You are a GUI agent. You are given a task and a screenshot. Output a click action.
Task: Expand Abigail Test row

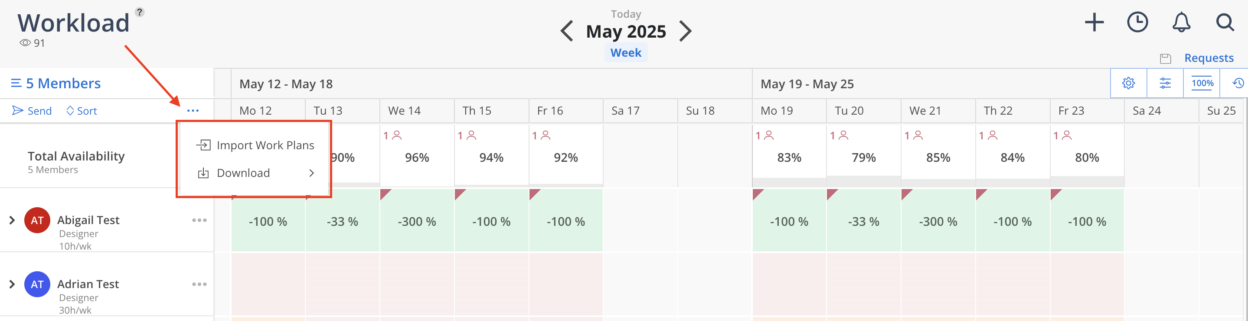pos(12,221)
